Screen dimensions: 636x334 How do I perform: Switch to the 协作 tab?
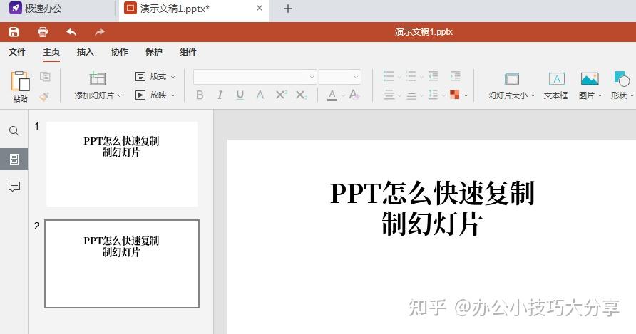[120, 52]
